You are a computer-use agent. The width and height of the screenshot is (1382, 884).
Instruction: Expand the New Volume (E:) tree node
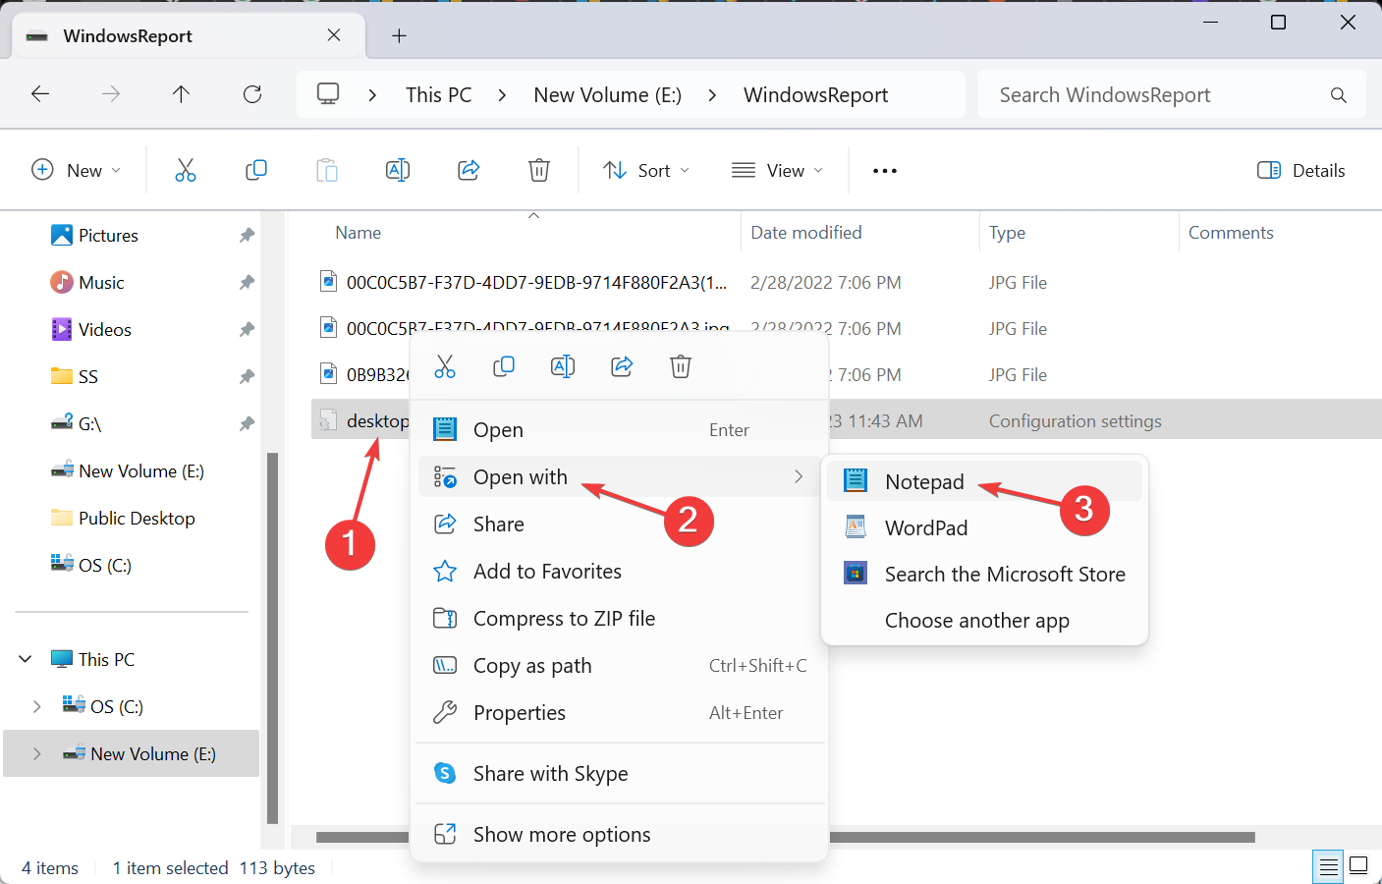37,753
